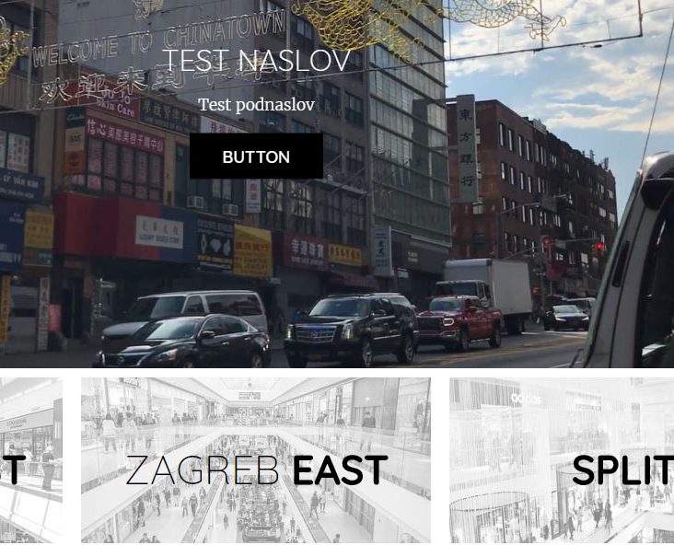Screen dimensions: 674x545
Task: Click the Welcome to Chinatown sign
Action: pos(159,41)
